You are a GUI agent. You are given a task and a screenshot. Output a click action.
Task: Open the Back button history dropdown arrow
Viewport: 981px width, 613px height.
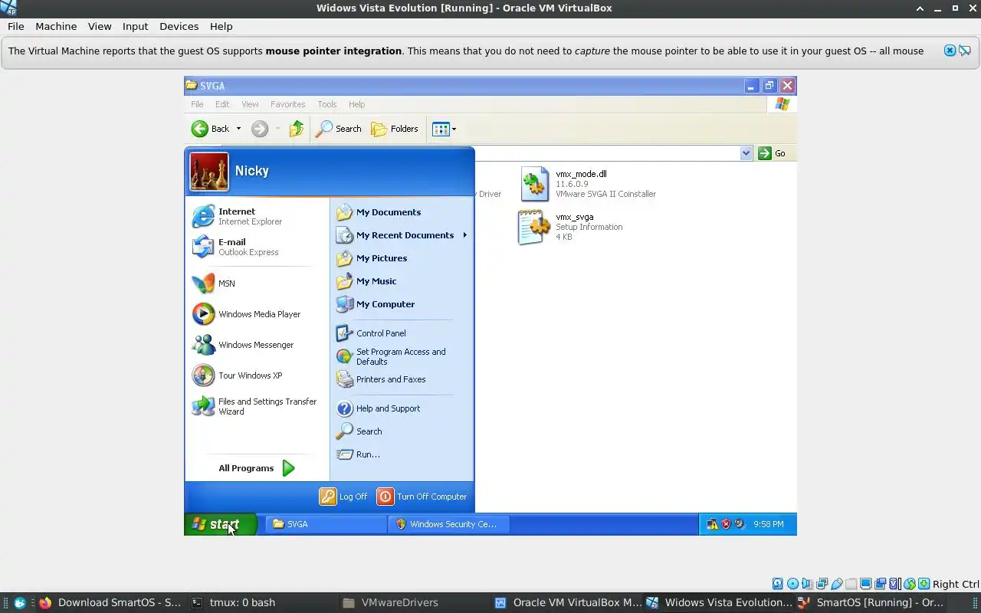pos(238,129)
